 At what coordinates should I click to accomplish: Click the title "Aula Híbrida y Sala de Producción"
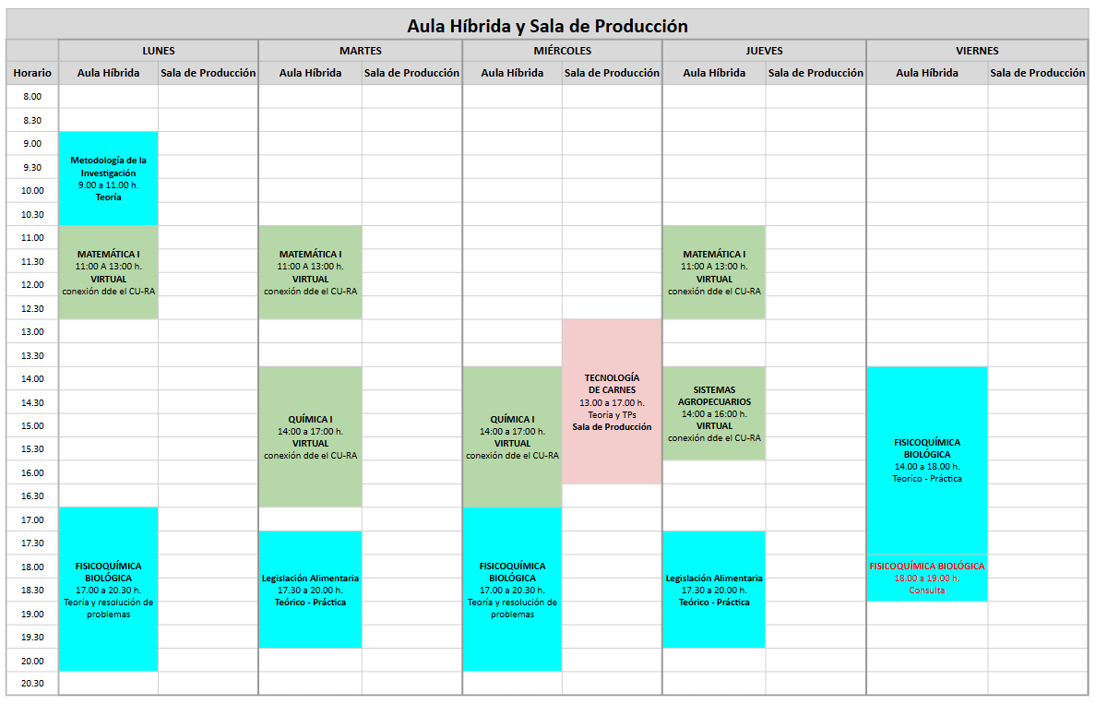547,26
